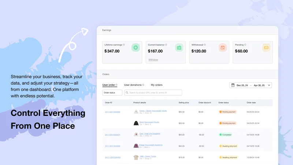Click the Withdraw link under Current balance

(x=153, y=60)
